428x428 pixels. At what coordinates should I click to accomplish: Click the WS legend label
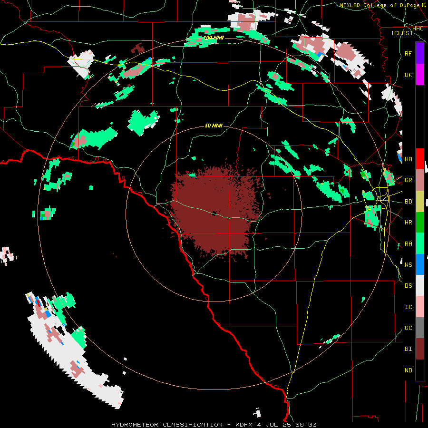[409, 264]
